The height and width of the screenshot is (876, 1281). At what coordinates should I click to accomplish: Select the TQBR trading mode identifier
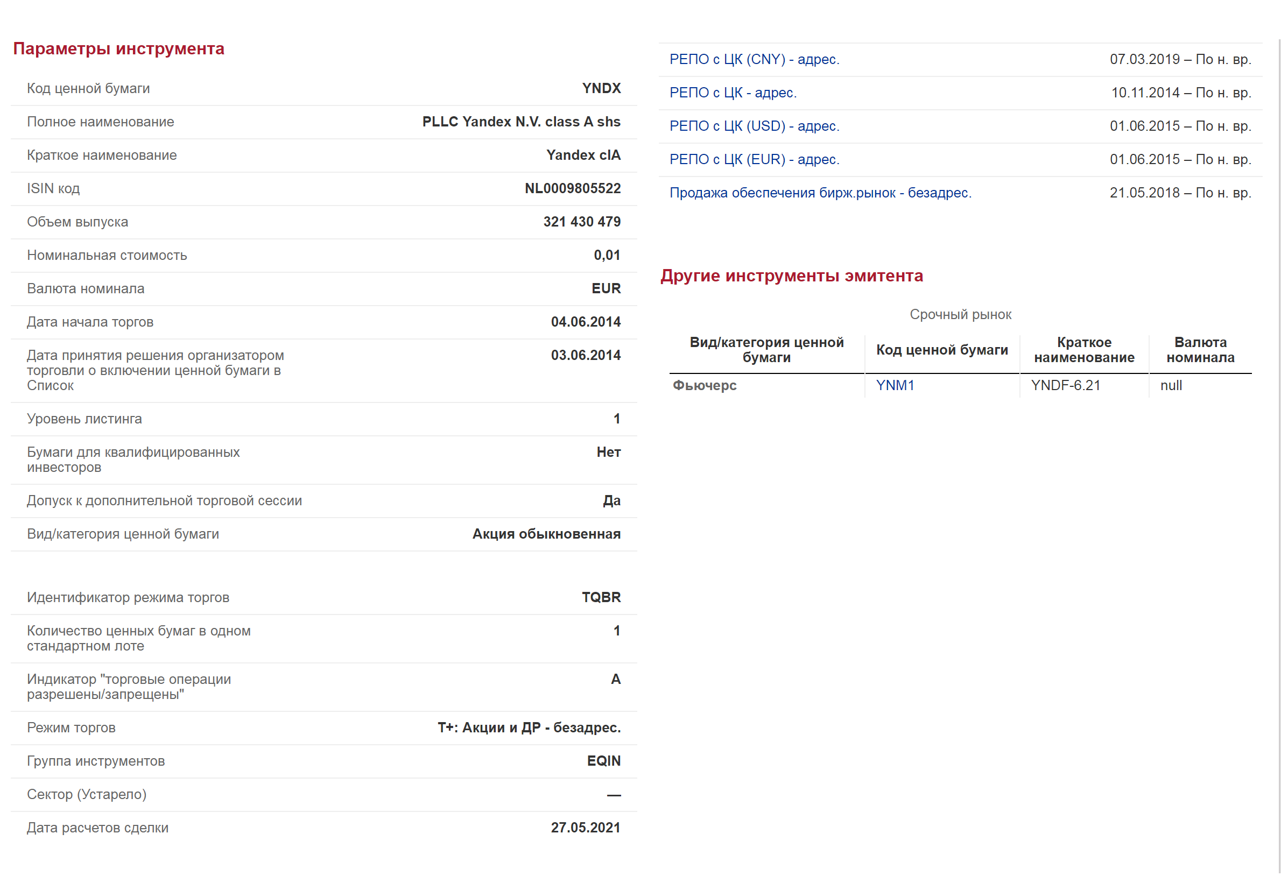[x=601, y=597]
